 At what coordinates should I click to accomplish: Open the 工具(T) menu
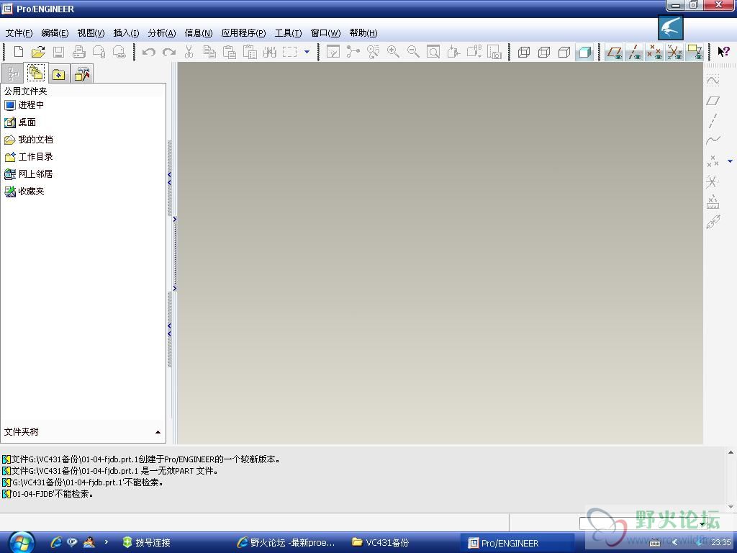pyautogui.click(x=288, y=33)
